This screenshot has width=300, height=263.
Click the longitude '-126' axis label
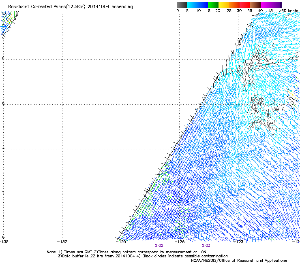pyautogui.click(x=180, y=242)
